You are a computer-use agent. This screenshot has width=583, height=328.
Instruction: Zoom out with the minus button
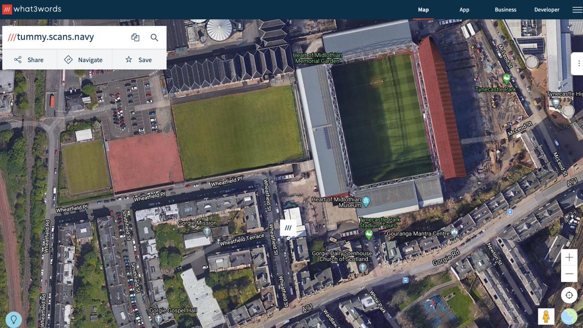(x=569, y=274)
